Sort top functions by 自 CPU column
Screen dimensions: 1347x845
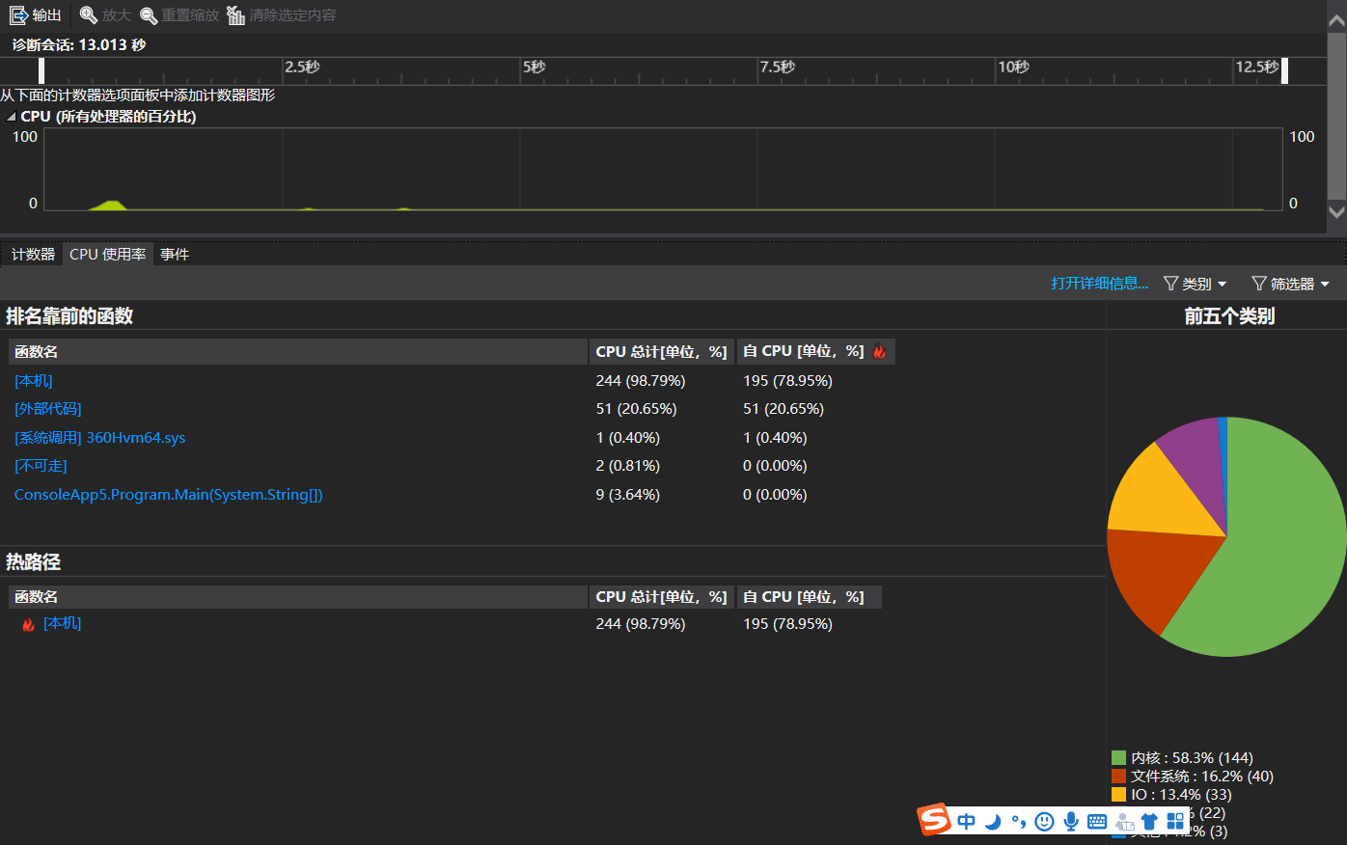816,352
